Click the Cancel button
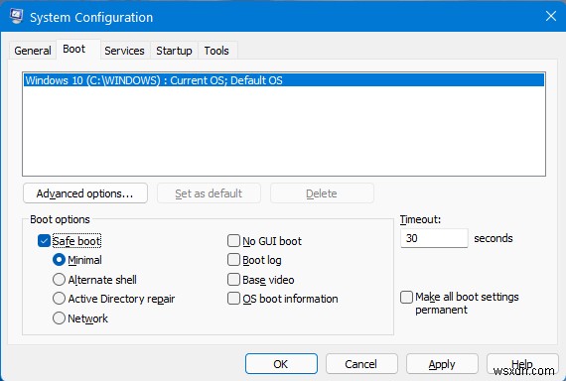Viewport: 566px width, 381px height. click(361, 364)
